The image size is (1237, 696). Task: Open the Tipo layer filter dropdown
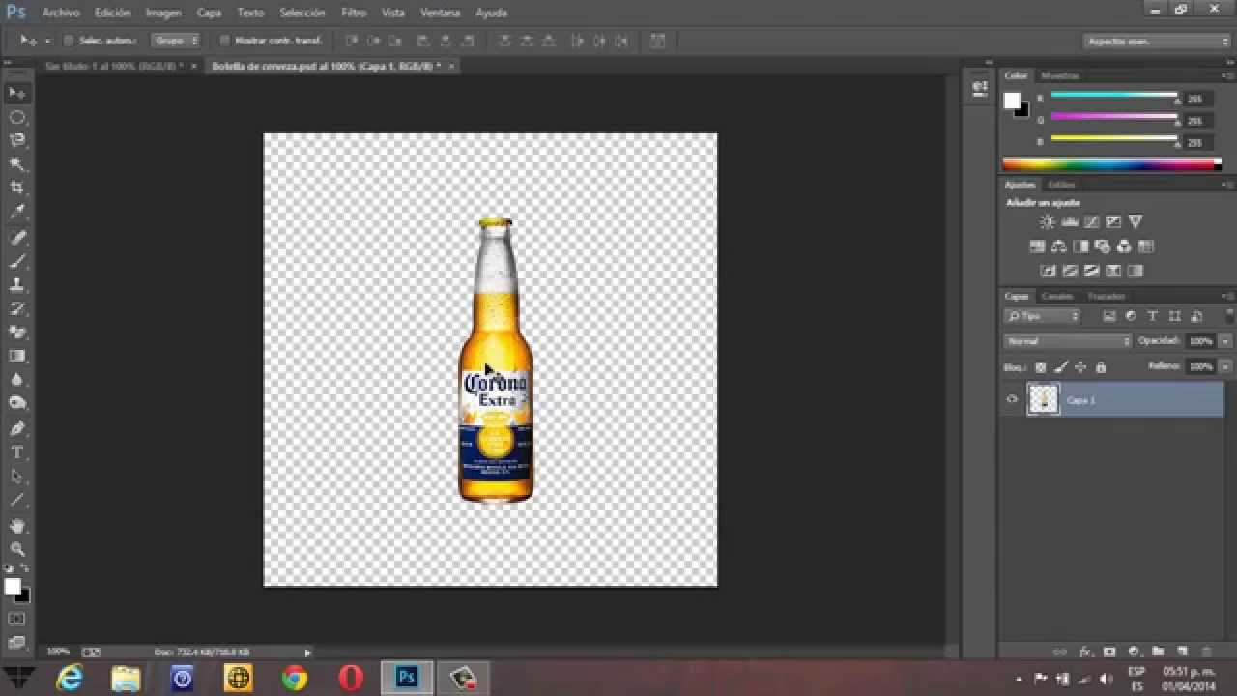[x=1042, y=316]
